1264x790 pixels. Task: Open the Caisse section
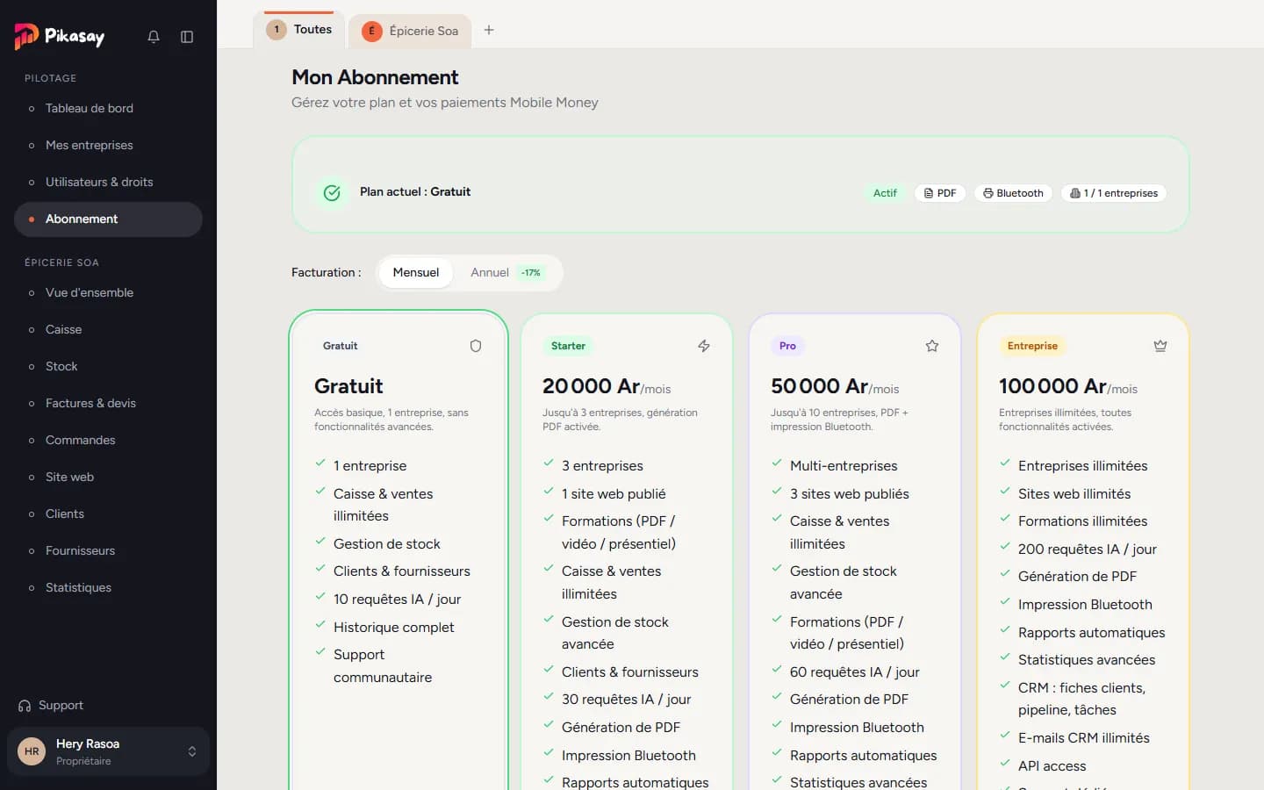point(108,330)
